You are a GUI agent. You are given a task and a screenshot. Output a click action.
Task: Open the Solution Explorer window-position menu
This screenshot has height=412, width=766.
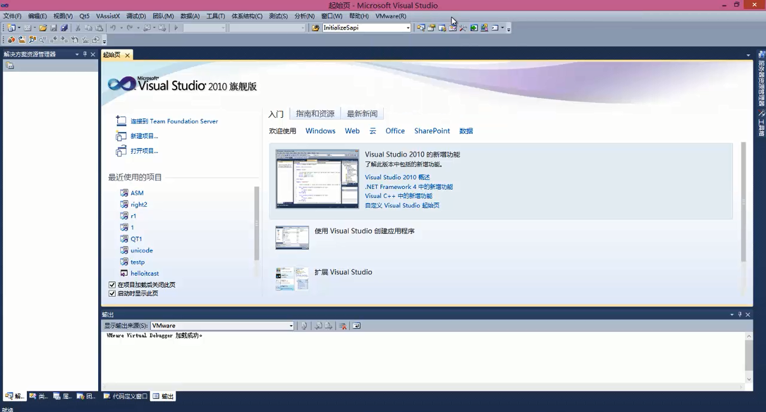77,54
